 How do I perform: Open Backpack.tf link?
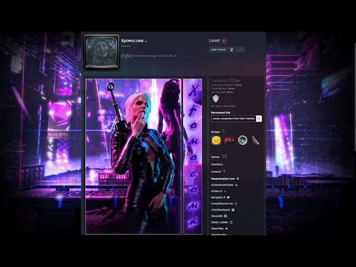tap(218, 197)
